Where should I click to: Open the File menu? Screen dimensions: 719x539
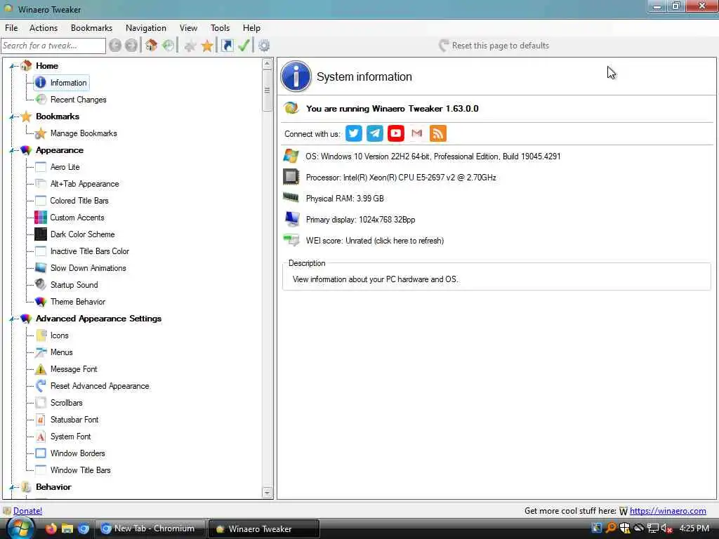11,28
